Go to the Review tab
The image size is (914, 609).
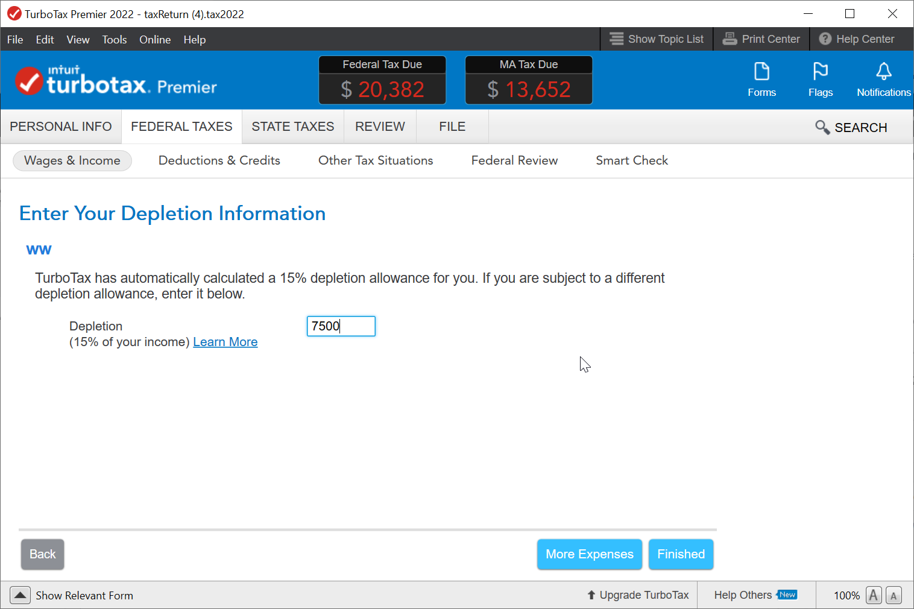point(380,127)
